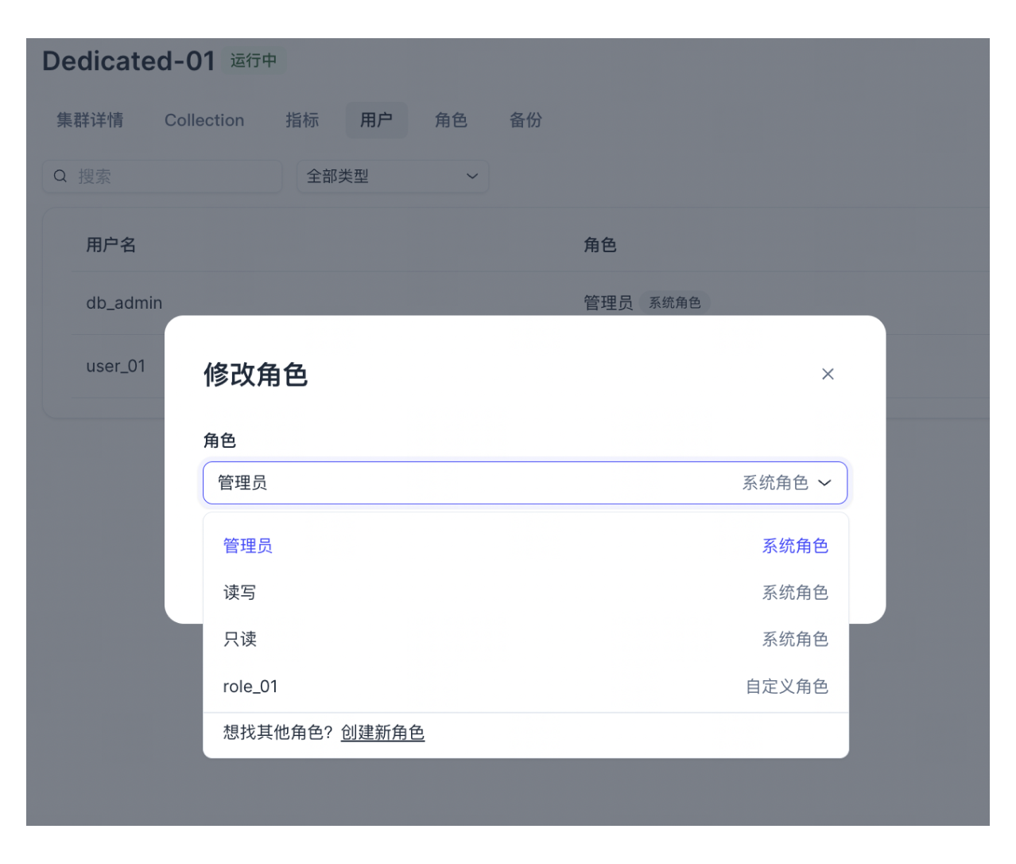Click the 系统角色 badge next to db_admin
This screenshot has height=864, width=1016.
coord(675,302)
